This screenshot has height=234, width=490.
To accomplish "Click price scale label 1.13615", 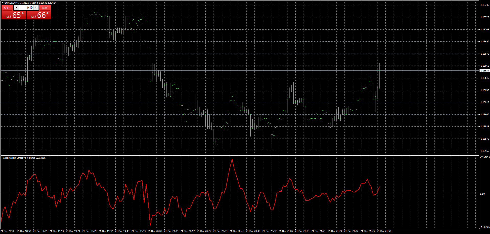I will [x=485, y=102].
